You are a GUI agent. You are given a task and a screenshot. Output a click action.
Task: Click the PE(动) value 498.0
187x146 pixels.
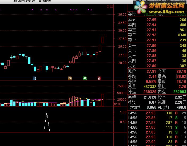coord(181,107)
